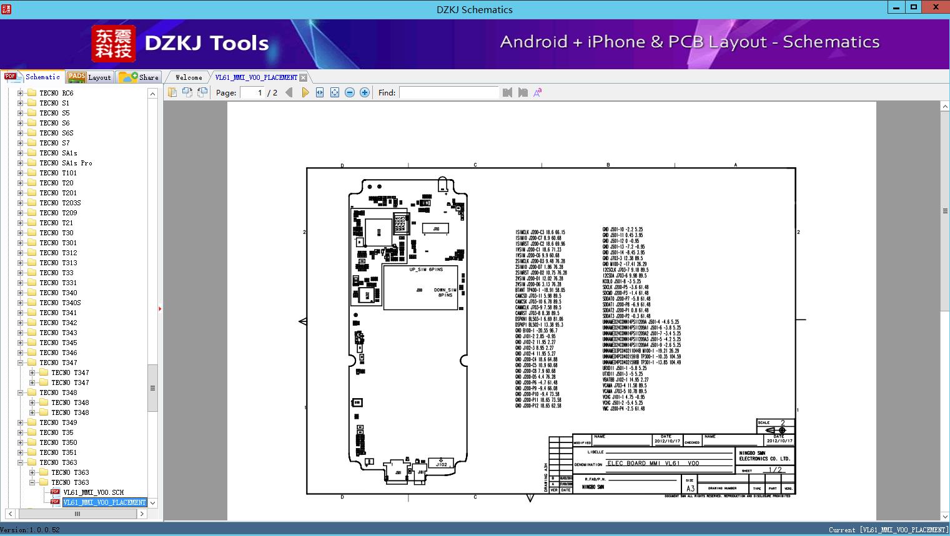Select TECNO T21 in the tree
Viewport: 950px width, 536px height.
[x=56, y=223]
